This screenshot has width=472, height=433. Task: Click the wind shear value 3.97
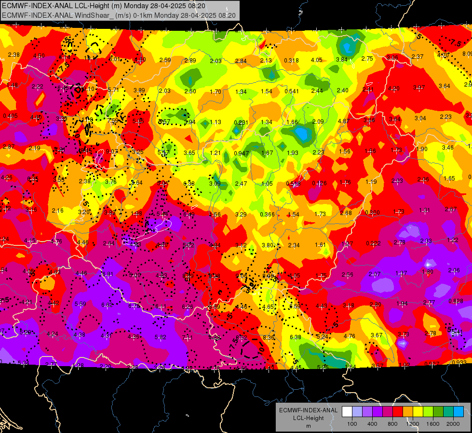click(x=418, y=87)
